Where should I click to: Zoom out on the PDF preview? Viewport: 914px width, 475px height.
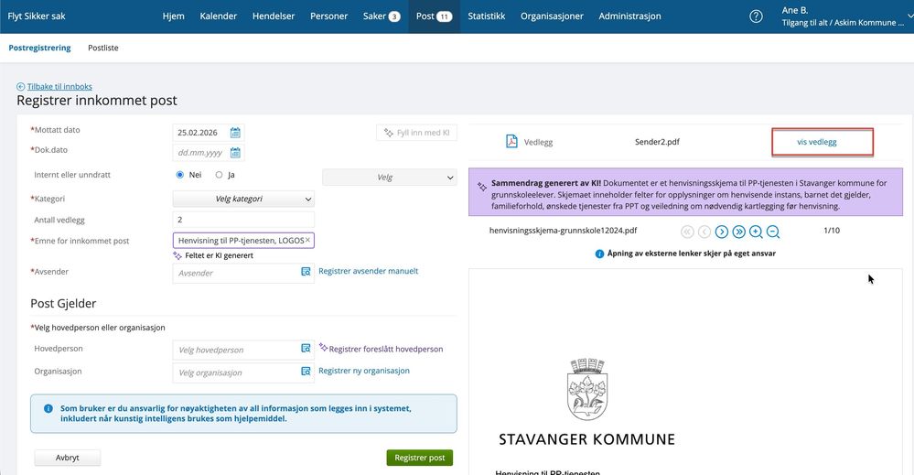[773, 232]
